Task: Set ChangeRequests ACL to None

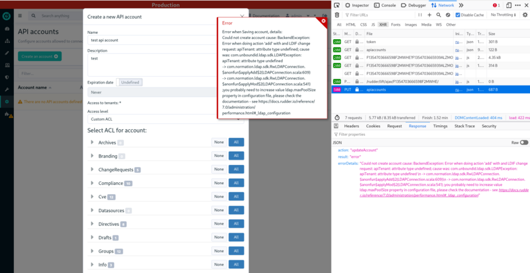Action: pos(219,169)
